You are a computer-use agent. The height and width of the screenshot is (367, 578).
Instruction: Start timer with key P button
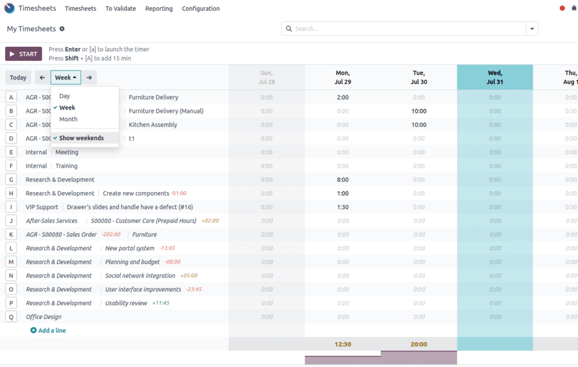11,303
